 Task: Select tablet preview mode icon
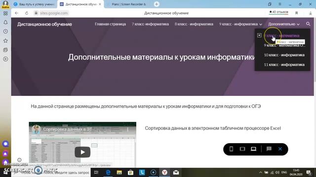(242, 149)
